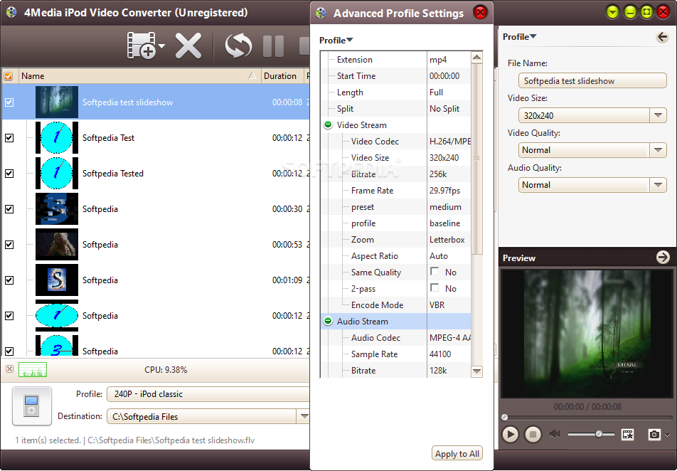Open the Destination folder dropdown arrow
Viewport: 677px width, 471px height.
pyautogui.click(x=304, y=416)
